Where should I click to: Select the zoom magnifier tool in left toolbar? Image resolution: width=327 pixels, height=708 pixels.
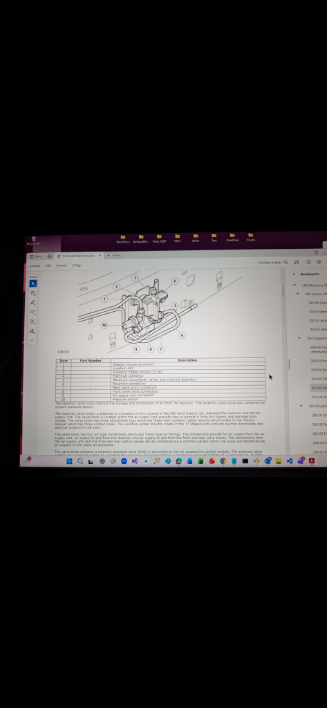(x=33, y=293)
